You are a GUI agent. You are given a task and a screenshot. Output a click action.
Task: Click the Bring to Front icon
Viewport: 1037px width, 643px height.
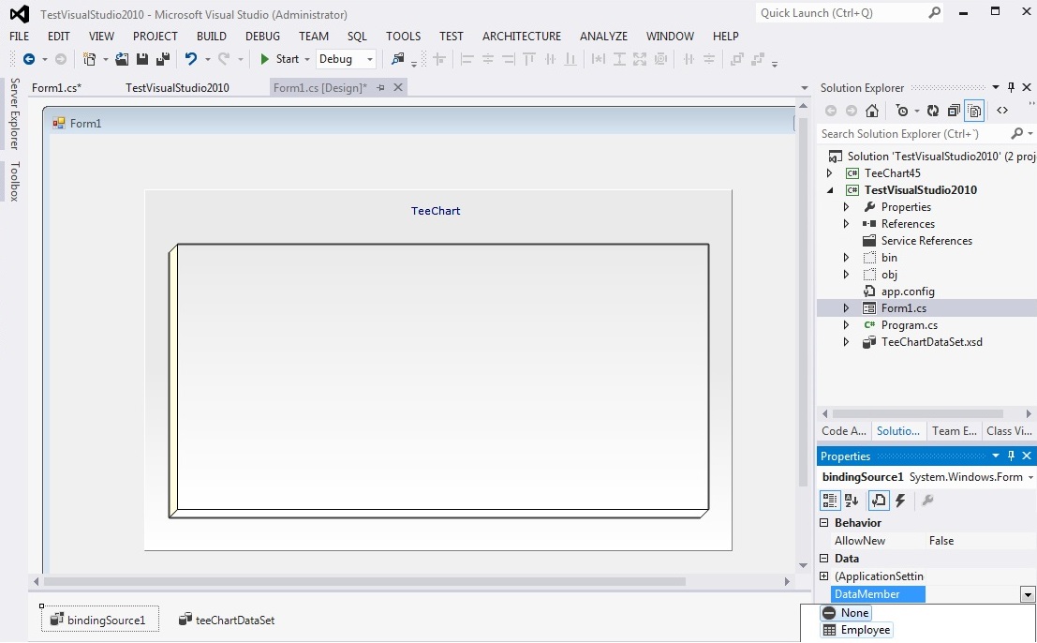[x=737, y=59]
